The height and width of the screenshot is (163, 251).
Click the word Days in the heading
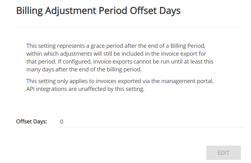pyautogui.click(x=169, y=11)
